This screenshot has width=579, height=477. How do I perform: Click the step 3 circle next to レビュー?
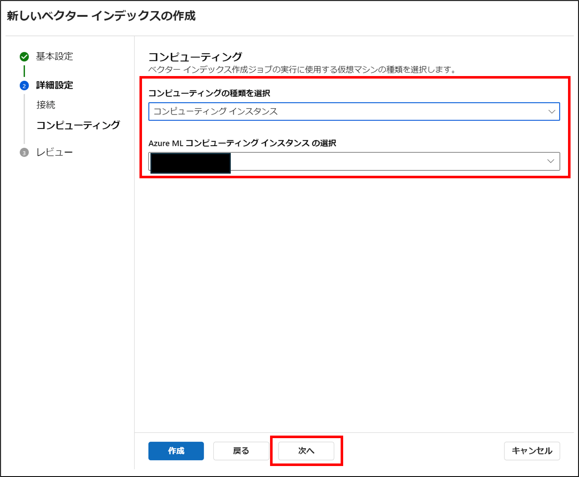(x=24, y=152)
